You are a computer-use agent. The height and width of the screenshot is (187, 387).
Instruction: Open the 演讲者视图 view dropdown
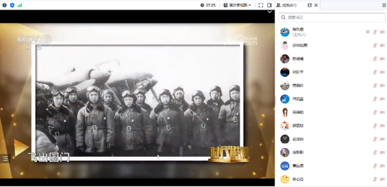(x=237, y=5)
